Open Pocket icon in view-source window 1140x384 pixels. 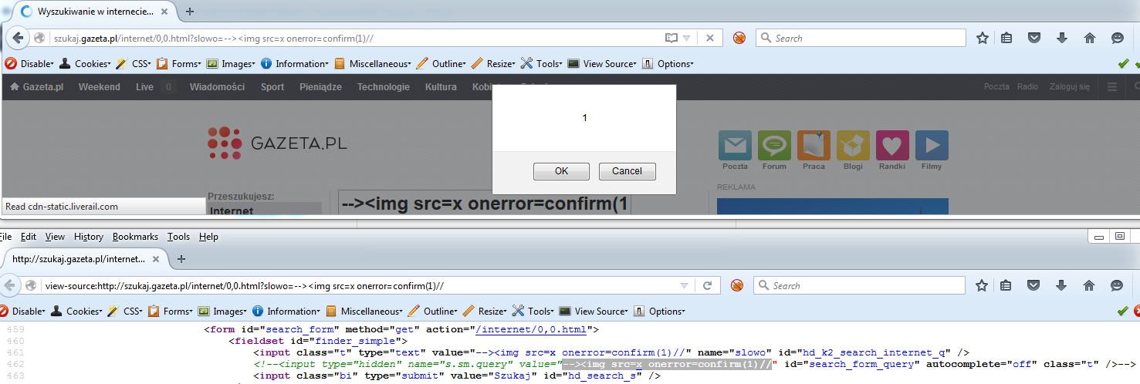(1034, 285)
